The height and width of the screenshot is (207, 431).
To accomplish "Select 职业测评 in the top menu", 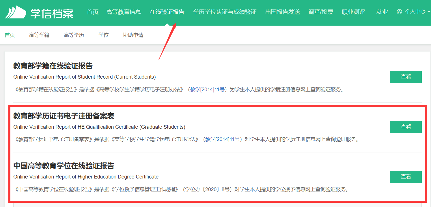I will point(353,12).
